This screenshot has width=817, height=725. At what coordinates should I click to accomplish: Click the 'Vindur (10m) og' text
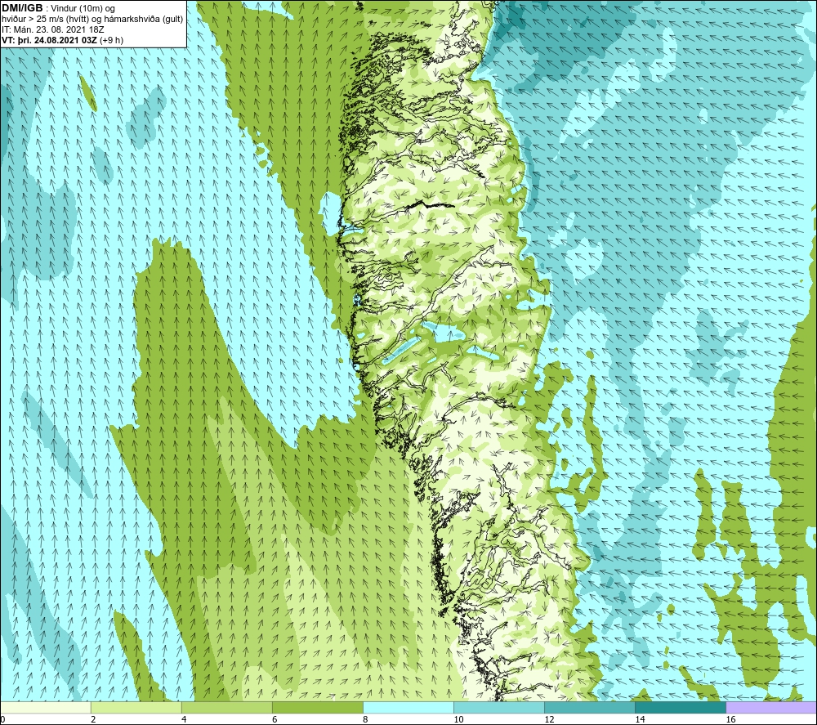(83, 9)
